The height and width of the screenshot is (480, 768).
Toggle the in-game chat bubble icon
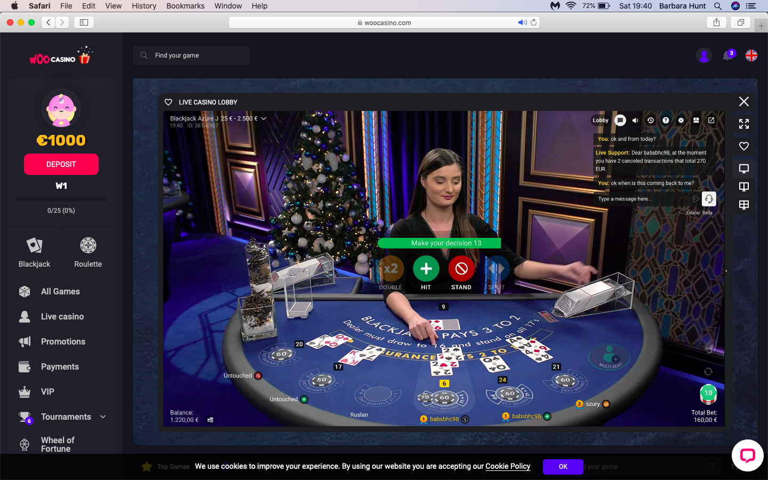(x=620, y=121)
